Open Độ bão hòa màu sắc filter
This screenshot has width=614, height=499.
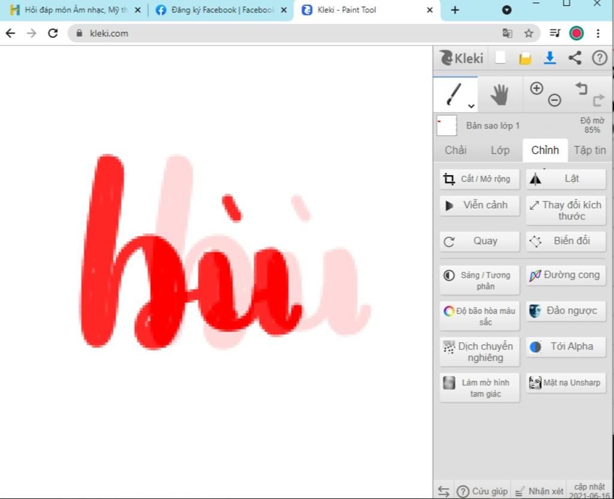(x=479, y=316)
